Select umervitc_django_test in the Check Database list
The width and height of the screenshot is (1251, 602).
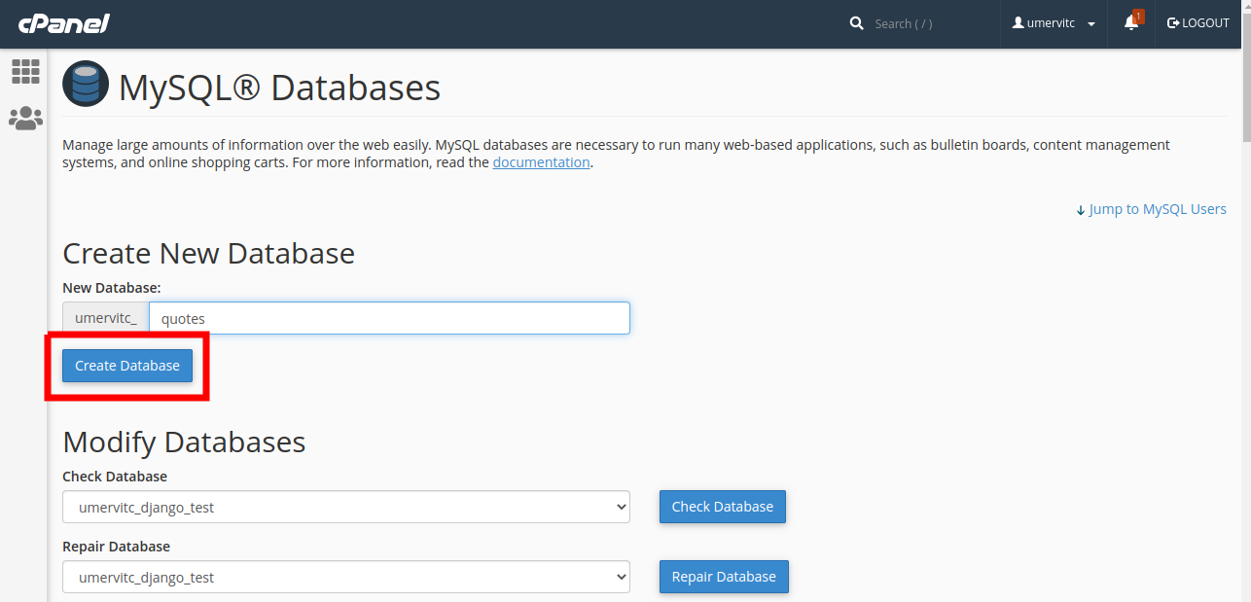pyautogui.click(x=345, y=507)
